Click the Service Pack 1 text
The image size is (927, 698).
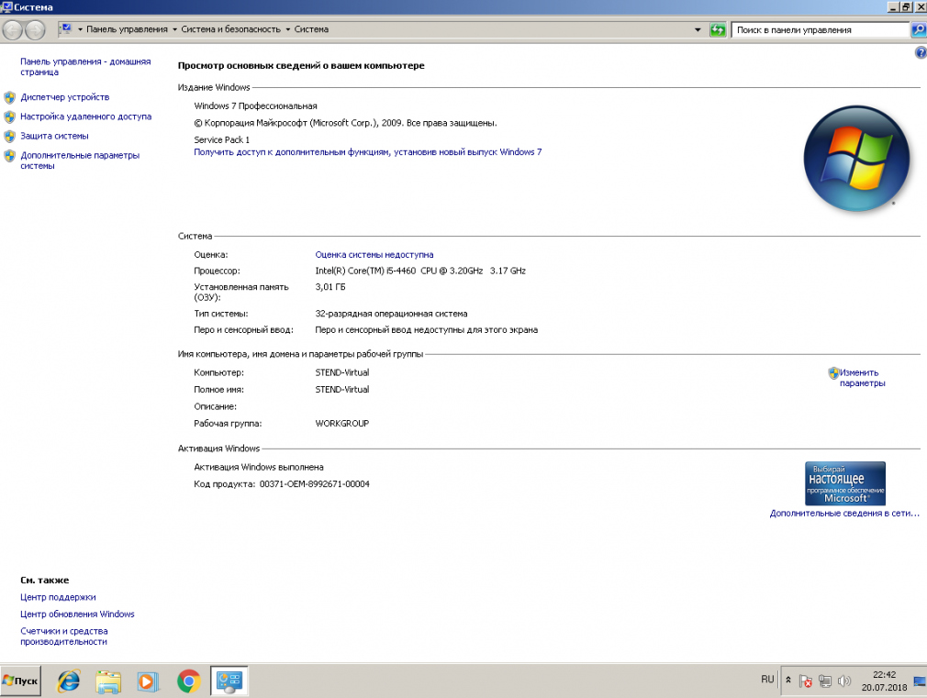point(222,140)
